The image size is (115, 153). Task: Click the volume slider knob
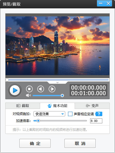pyautogui.click(x=62, y=95)
